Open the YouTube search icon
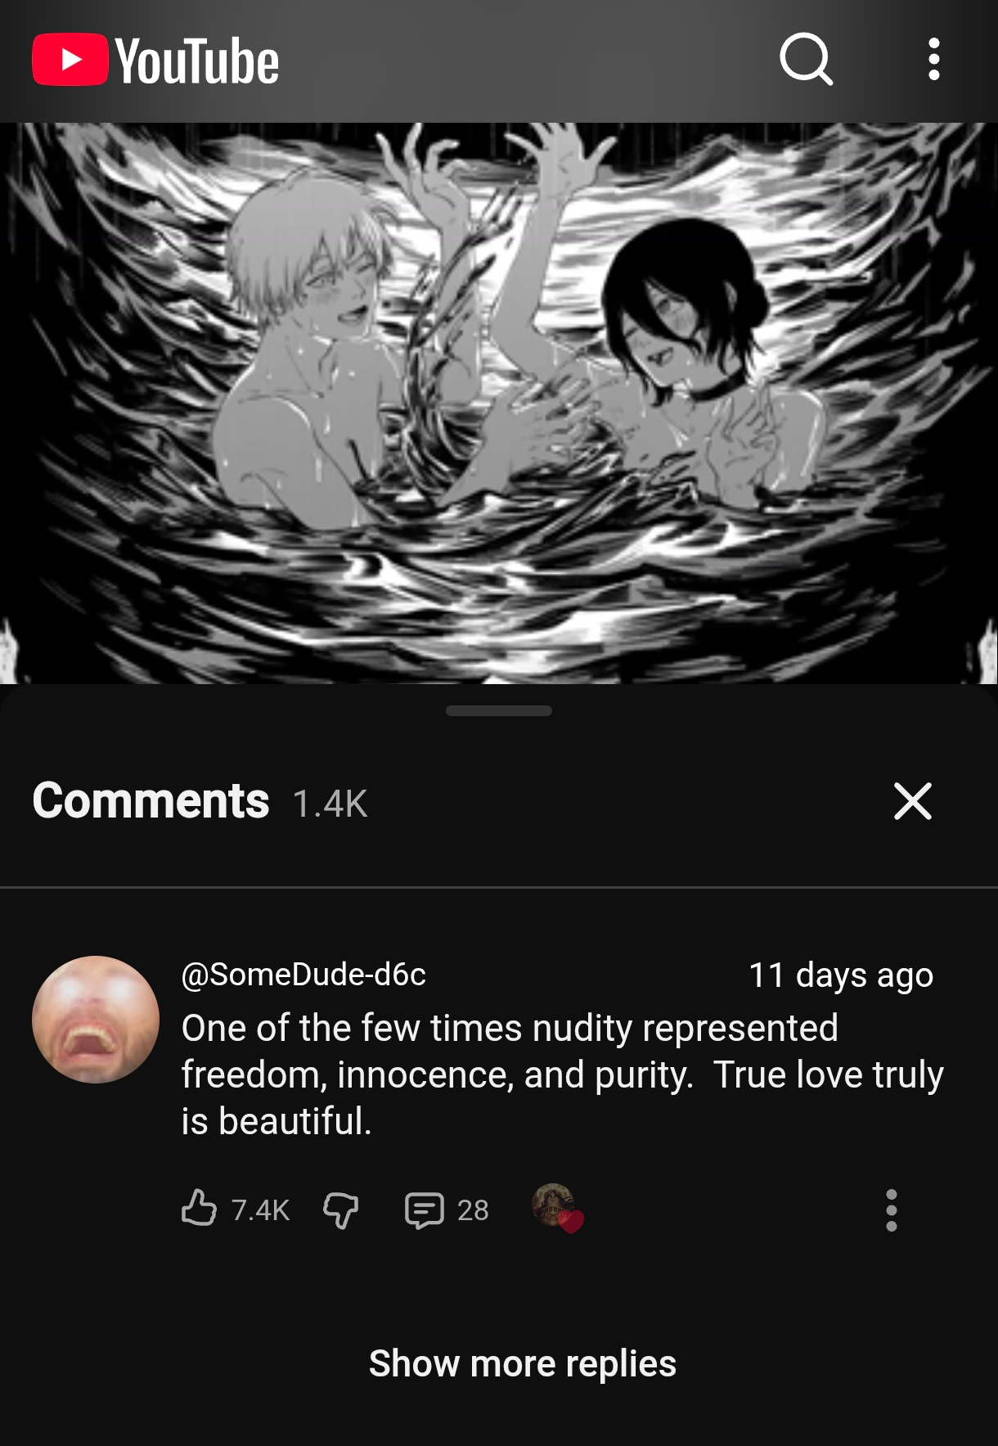998x1446 pixels. (x=807, y=60)
